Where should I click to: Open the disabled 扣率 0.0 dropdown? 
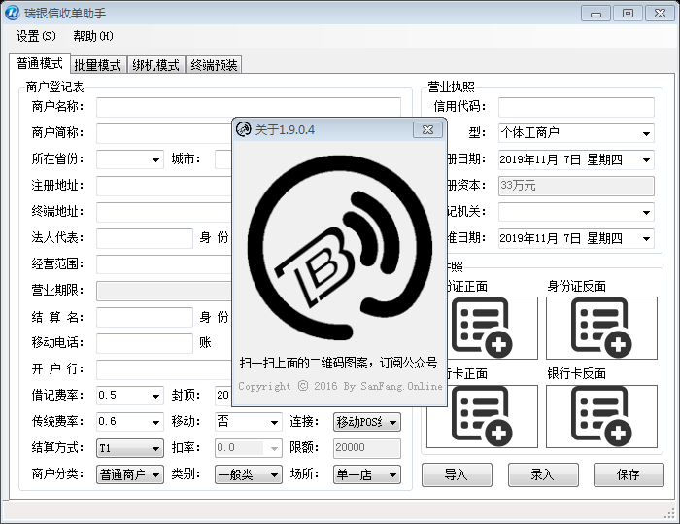coord(248,448)
